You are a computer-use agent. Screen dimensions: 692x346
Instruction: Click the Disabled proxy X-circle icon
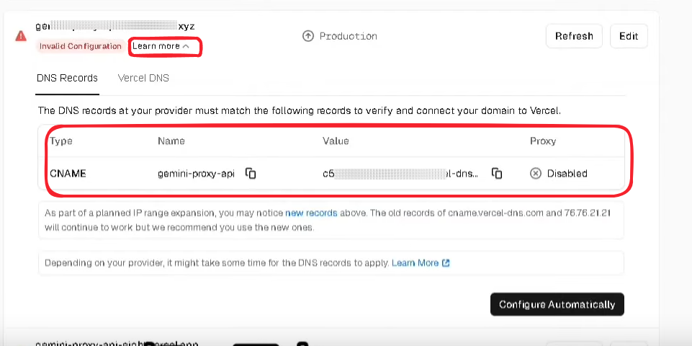point(535,174)
